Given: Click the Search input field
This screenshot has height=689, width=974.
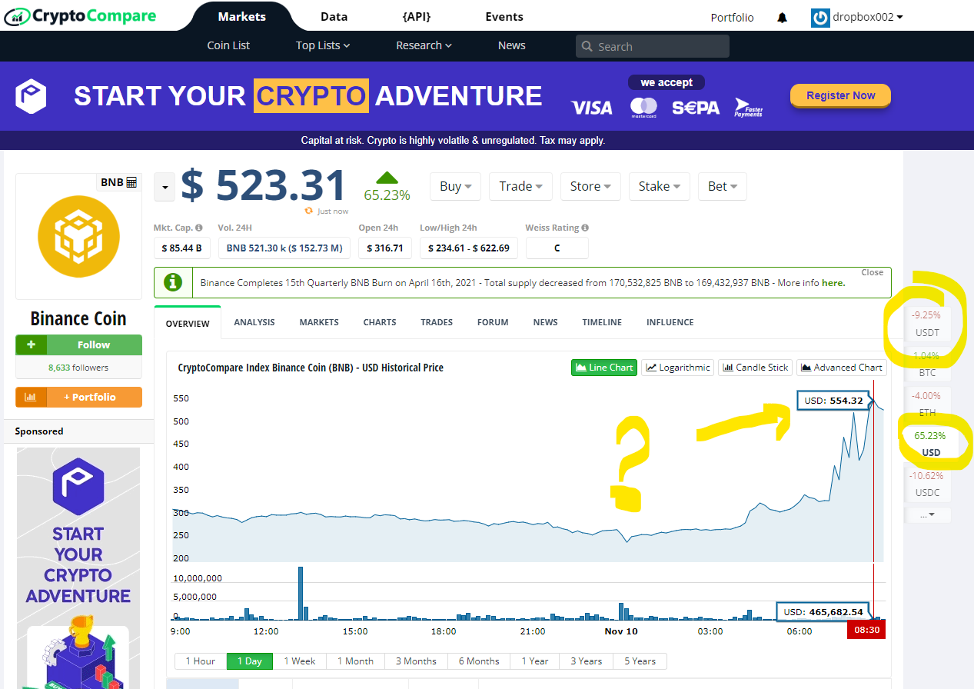Looking at the screenshot, I should (x=652, y=46).
